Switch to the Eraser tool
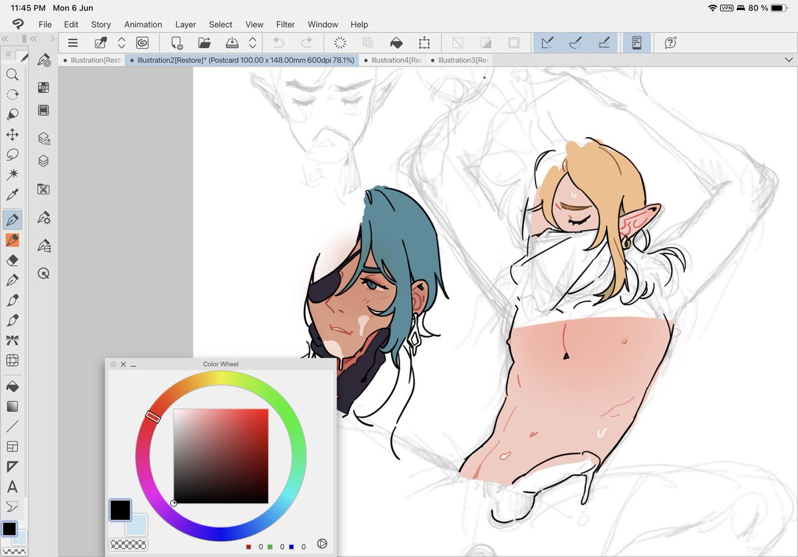The height and width of the screenshot is (557, 798). (12, 260)
